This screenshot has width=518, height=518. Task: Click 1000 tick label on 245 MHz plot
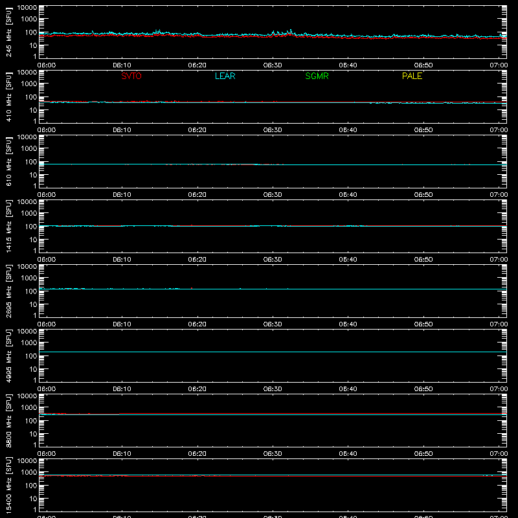(29, 19)
